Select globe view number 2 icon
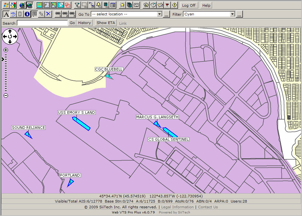The width and height of the screenshot is (302, 216). (30, 5)
